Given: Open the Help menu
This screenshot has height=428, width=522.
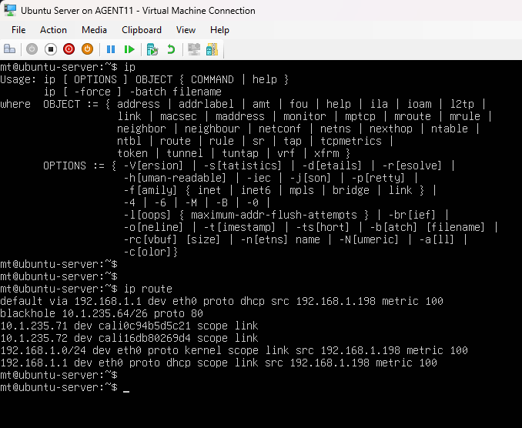Looking at the screenshot, I should click(x=219, y=30).
